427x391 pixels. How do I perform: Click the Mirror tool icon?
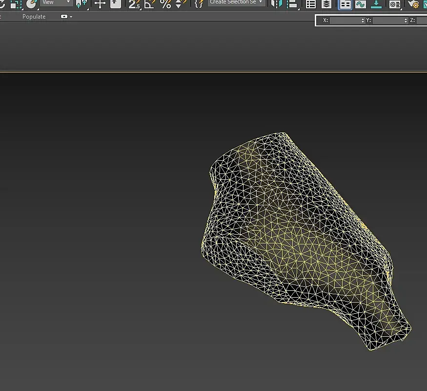pos(277,4)
